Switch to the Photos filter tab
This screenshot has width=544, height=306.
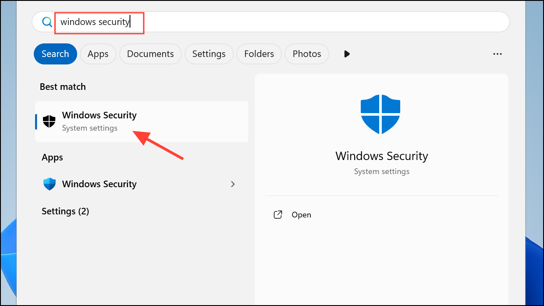point(307,54)
